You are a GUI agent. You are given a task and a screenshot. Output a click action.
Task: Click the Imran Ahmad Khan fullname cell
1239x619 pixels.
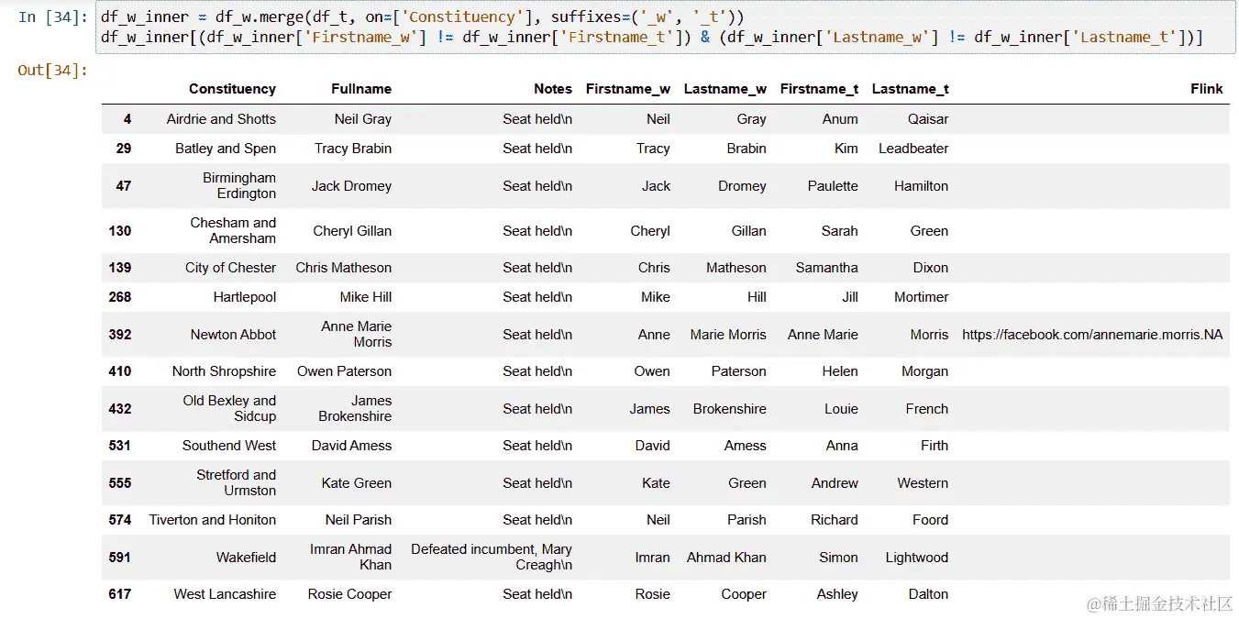click(x=350, y=558)
